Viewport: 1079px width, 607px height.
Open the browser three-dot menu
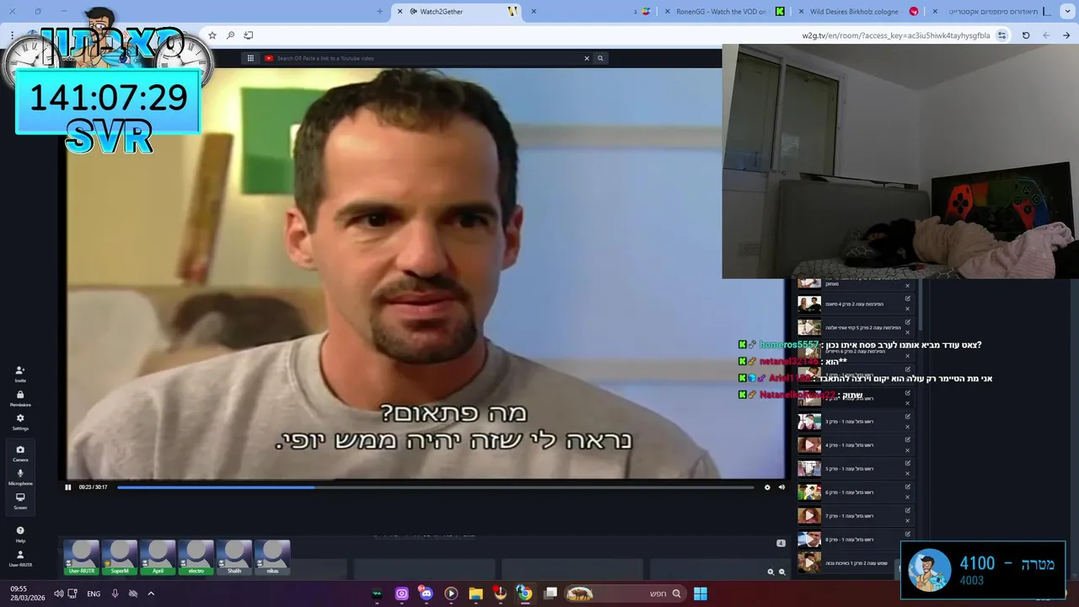(12, 35)
